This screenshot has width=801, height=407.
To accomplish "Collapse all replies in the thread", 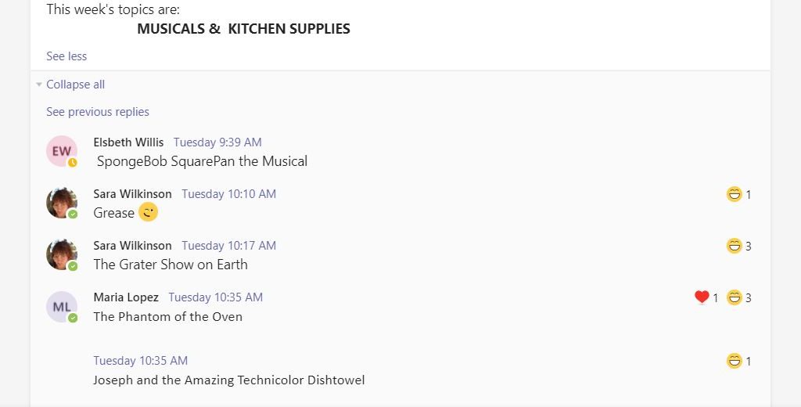I will [x=76, y=85].
